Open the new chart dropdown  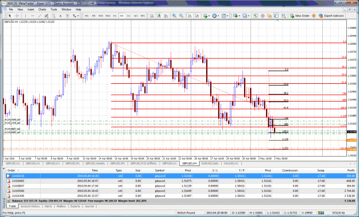tap(236, 16)
